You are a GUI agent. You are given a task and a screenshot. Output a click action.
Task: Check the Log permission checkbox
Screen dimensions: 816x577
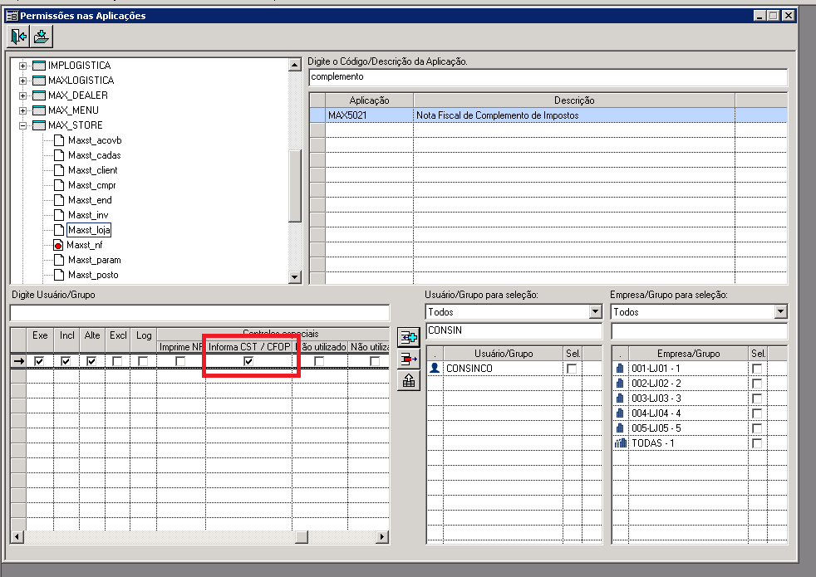(x=143, y=361)
